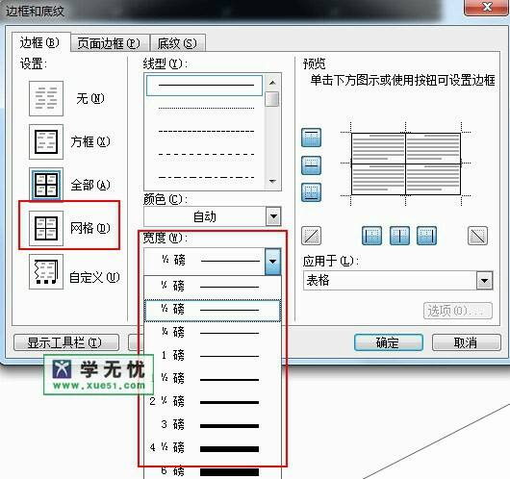Choose the 4½ 磅 width option

(213, 449)
